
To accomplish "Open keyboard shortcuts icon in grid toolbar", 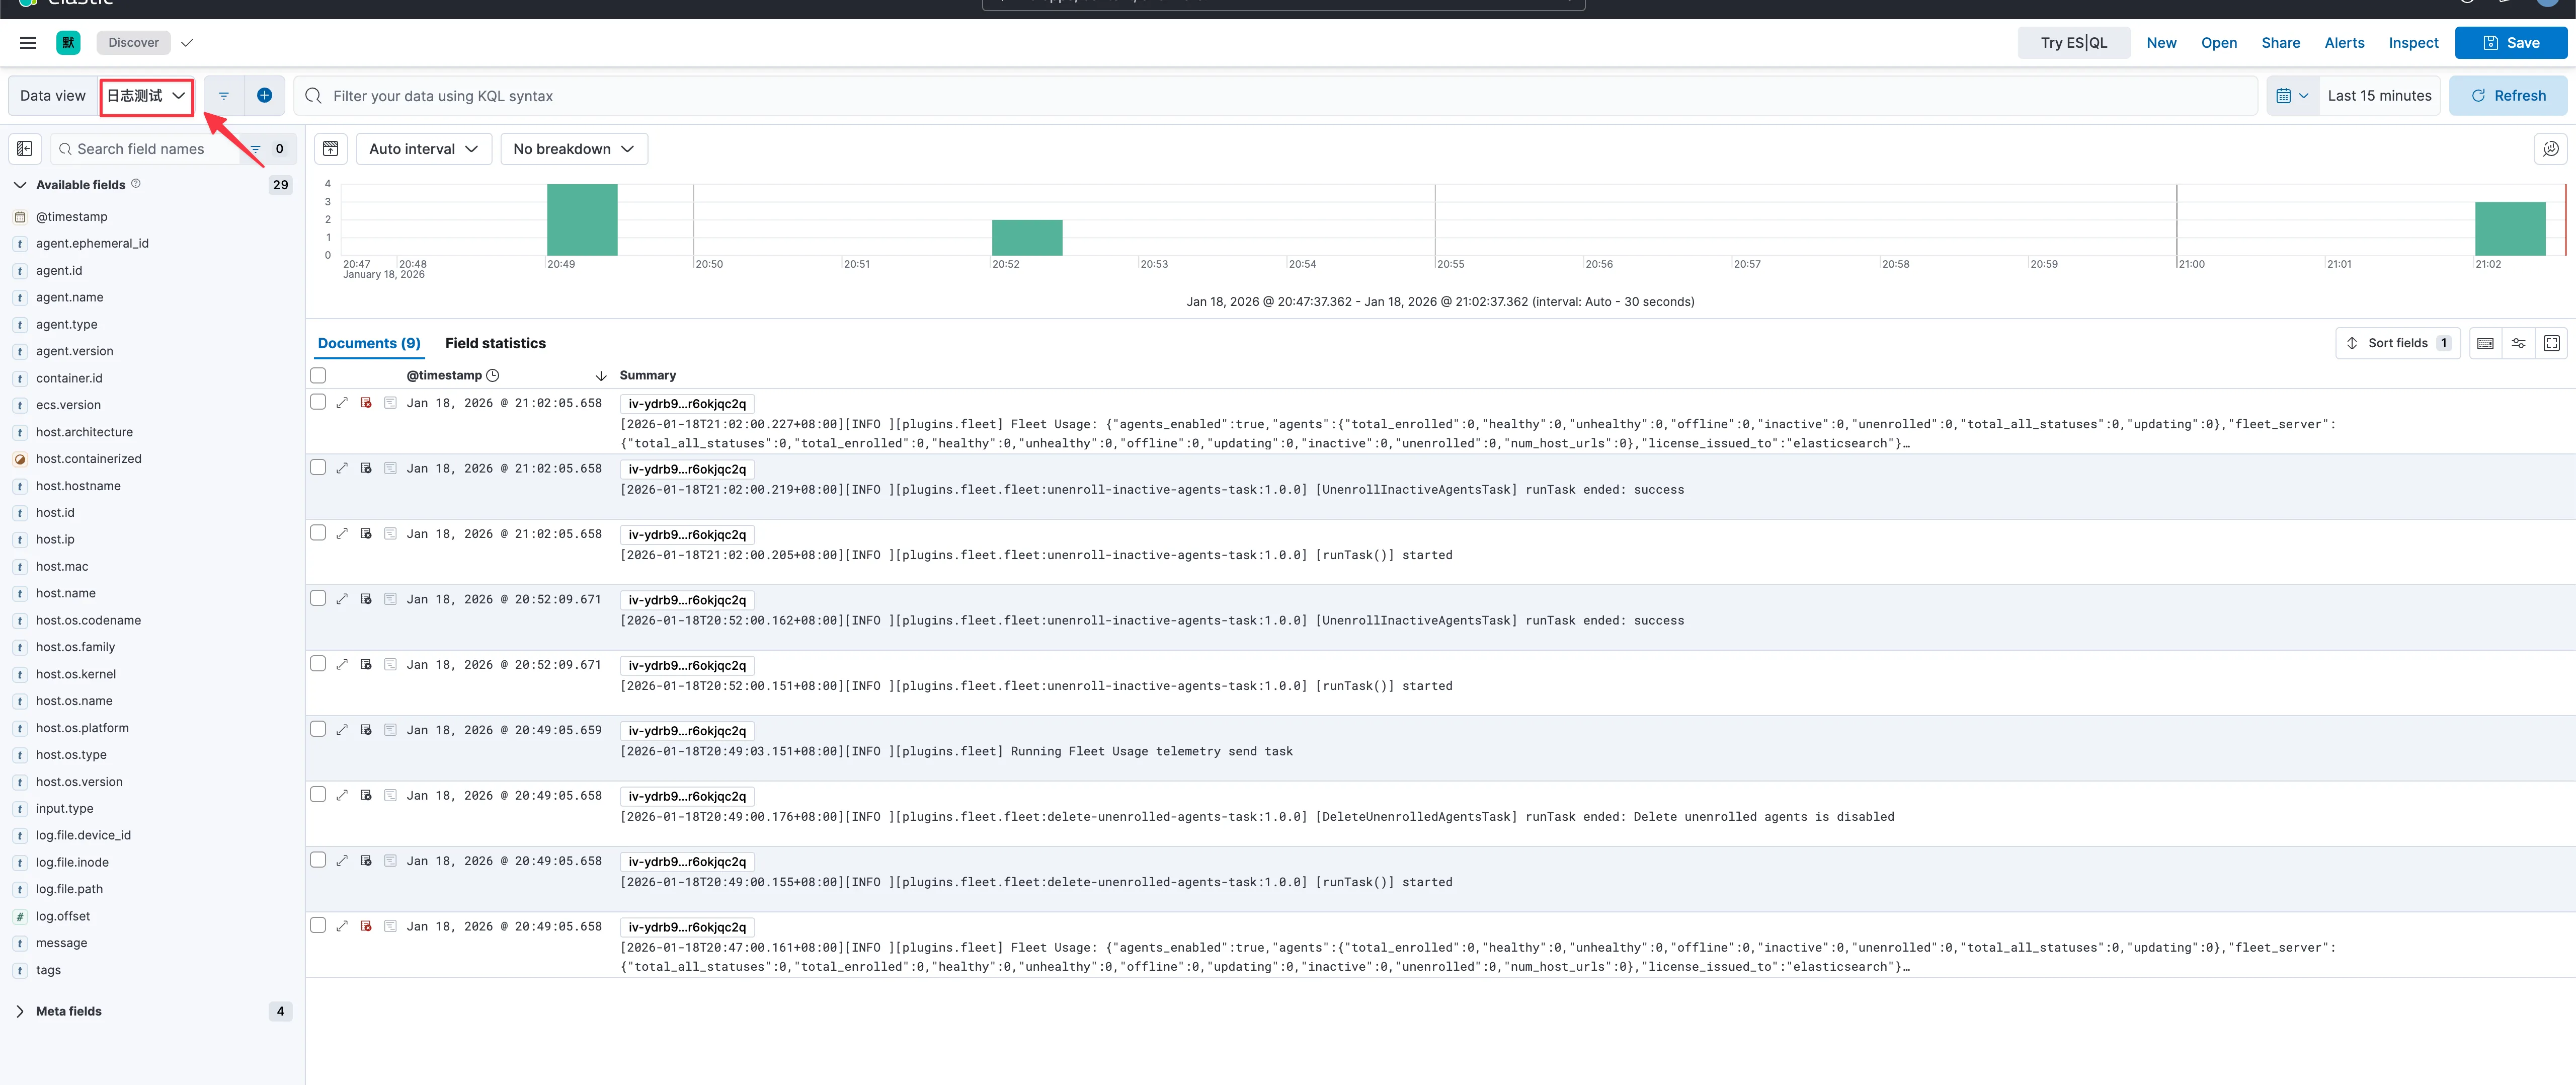I will [2485, 343].
